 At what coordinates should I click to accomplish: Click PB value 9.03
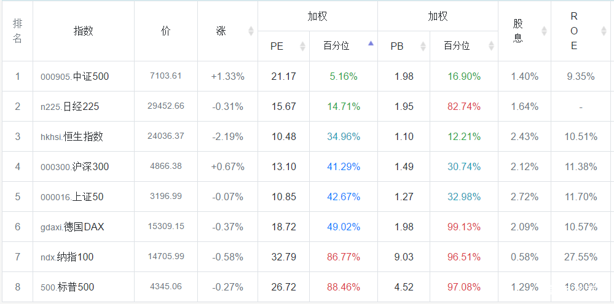[x=404, y=257]
